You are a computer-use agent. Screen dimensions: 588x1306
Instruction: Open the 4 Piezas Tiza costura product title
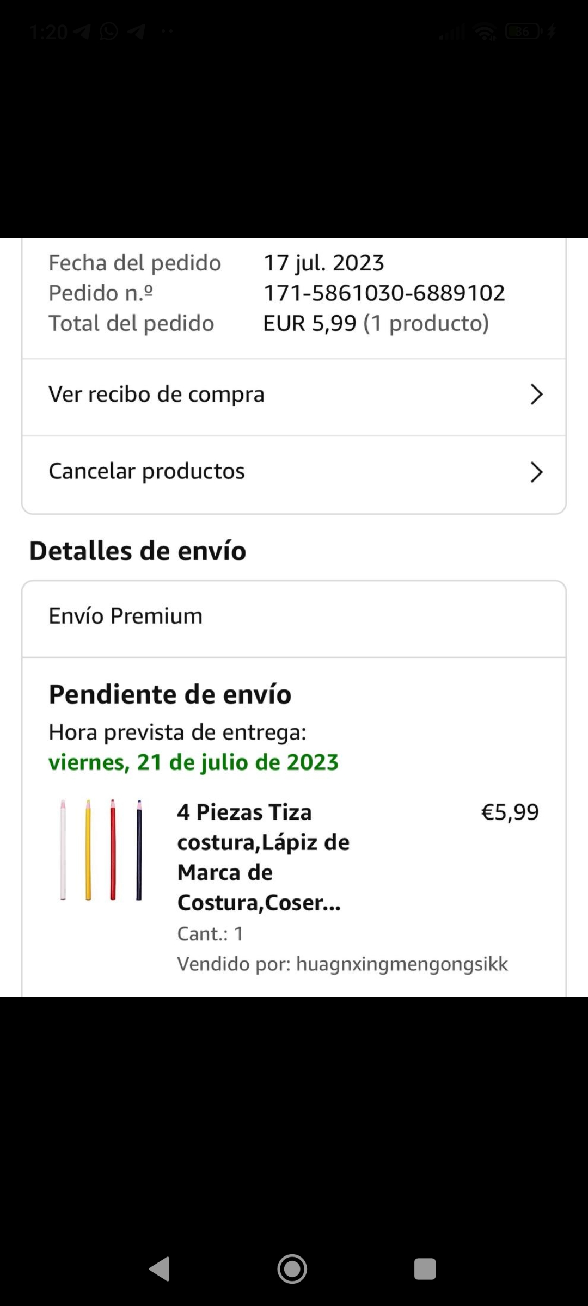click(x=264, y=857)
